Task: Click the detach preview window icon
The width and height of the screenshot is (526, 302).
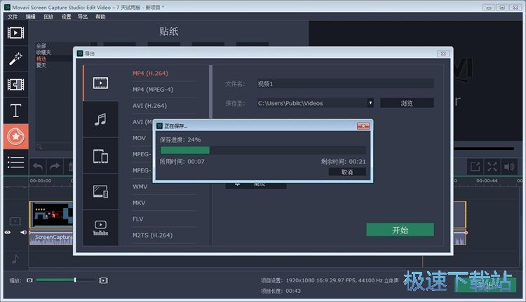Action: 476,167
